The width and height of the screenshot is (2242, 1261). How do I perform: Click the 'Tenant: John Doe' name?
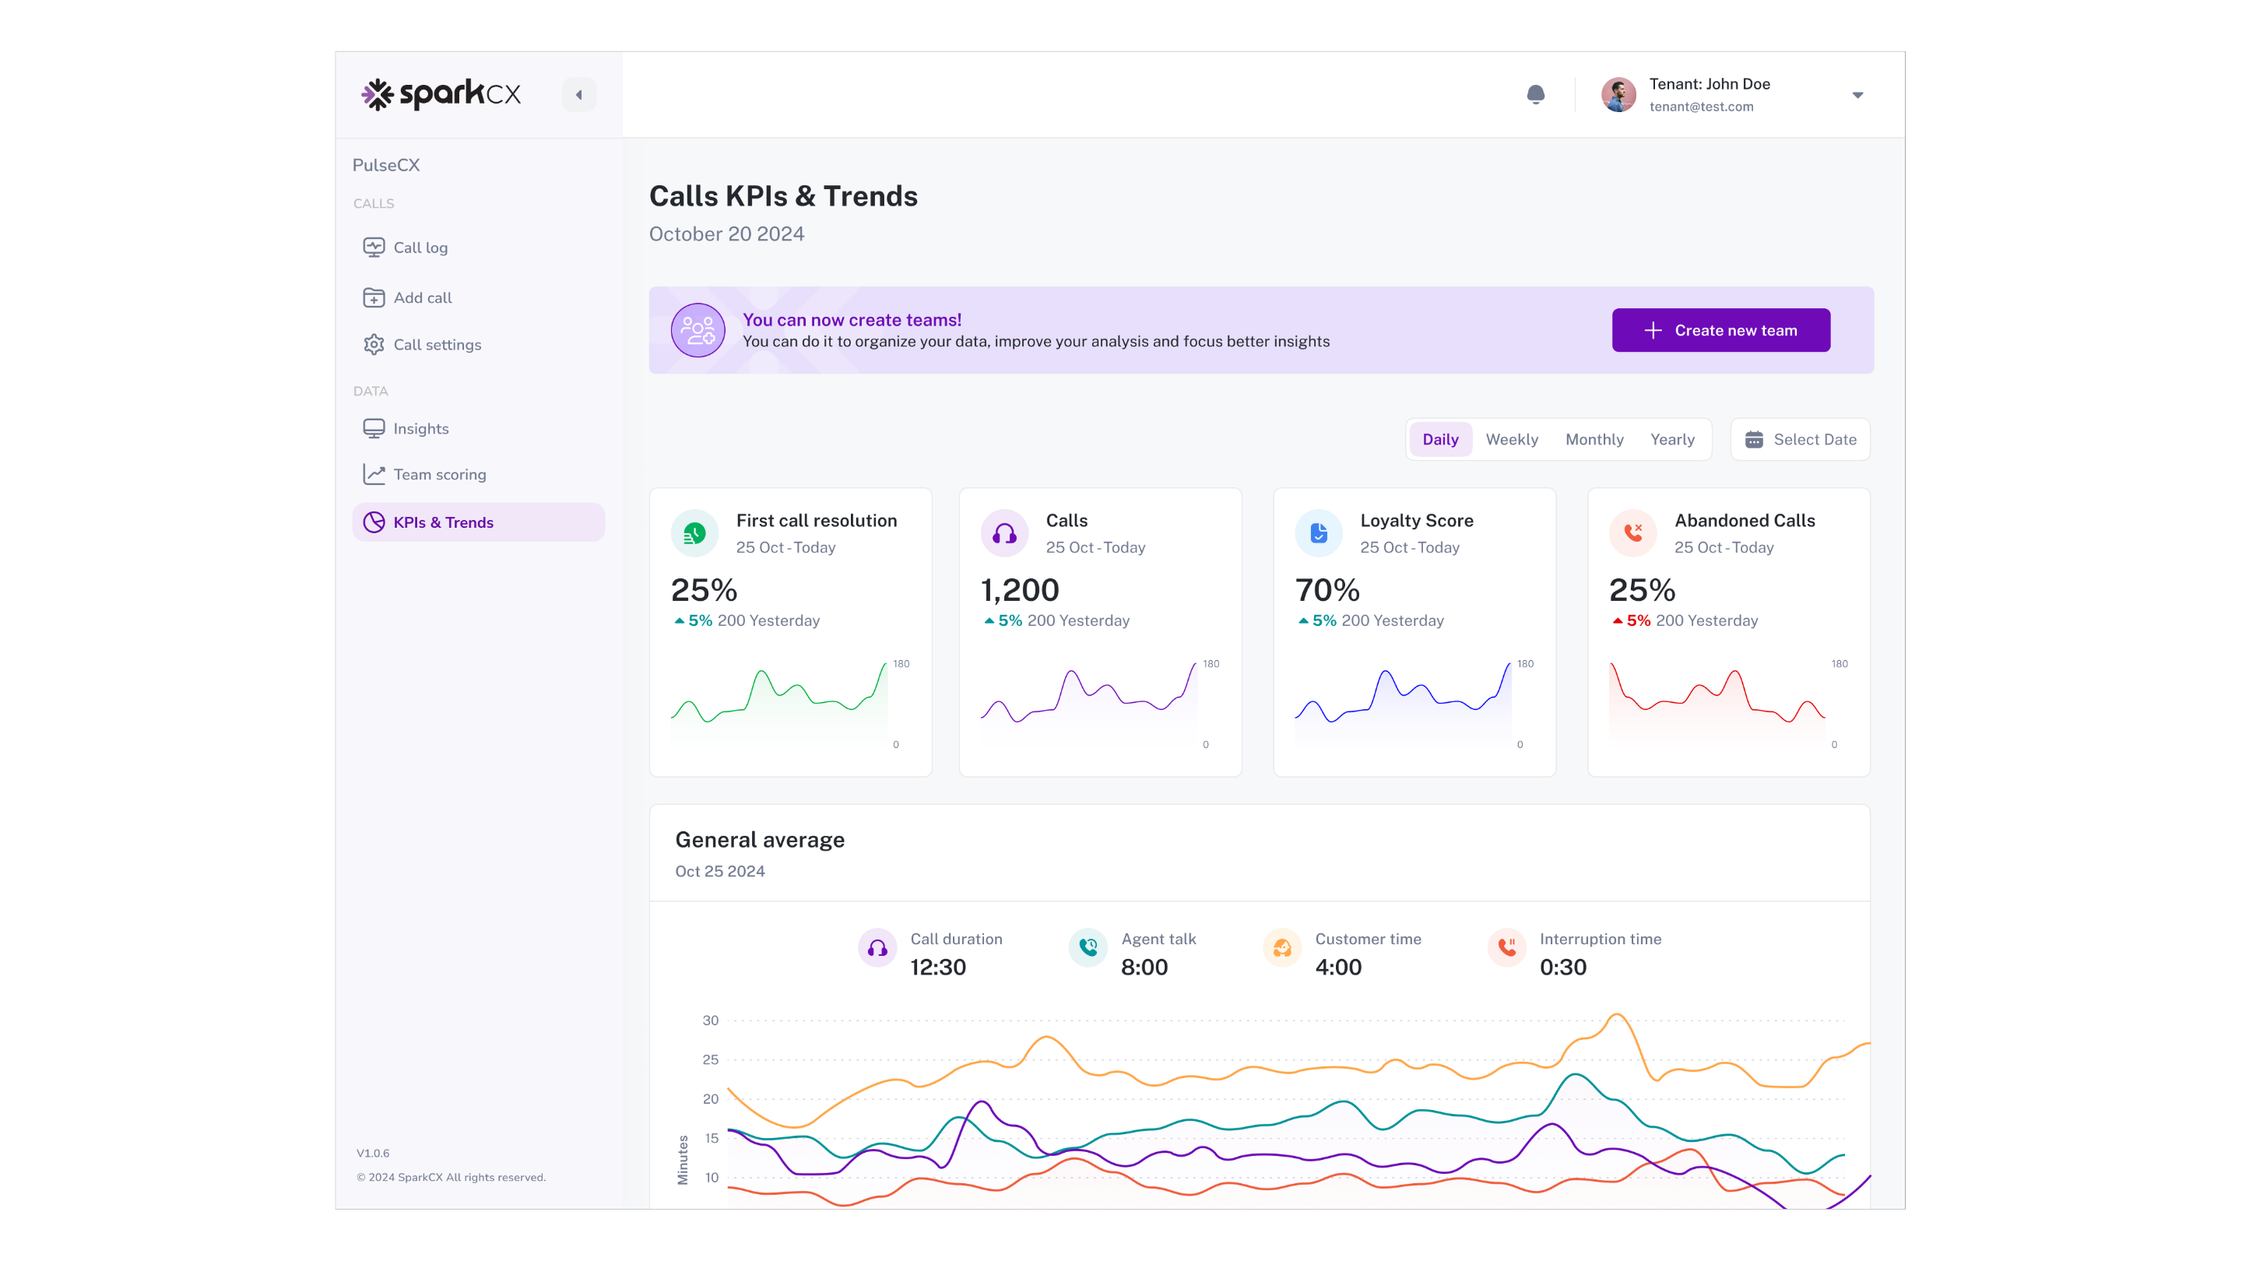coord(1710,83)
